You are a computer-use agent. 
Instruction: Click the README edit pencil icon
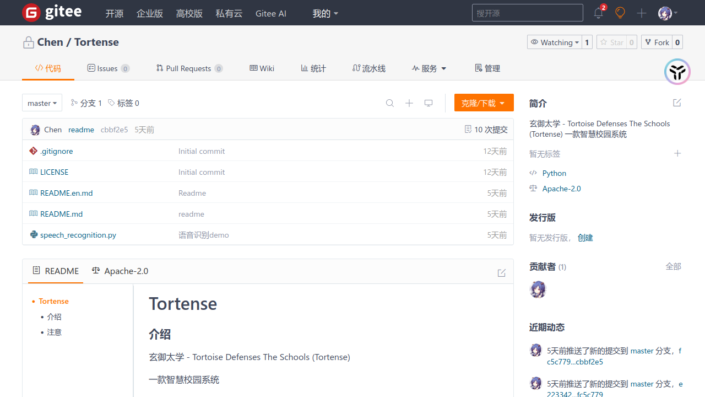click(x=501, y=273)
